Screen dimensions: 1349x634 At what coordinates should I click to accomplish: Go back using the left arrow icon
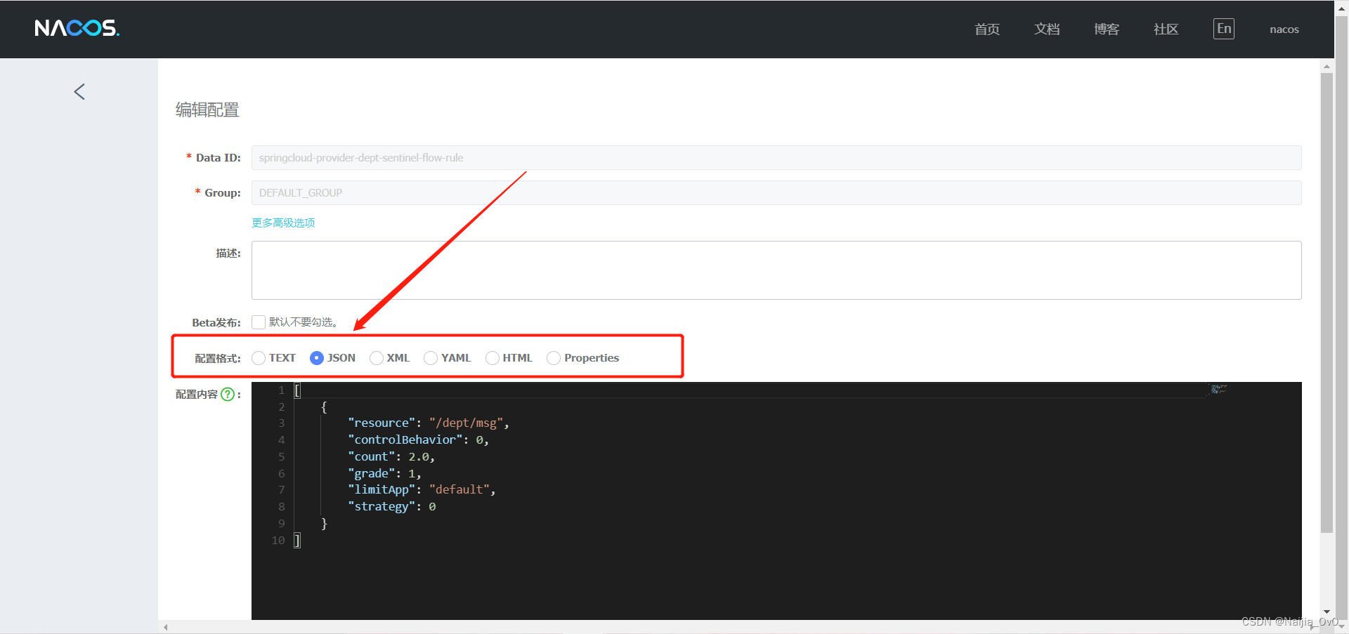79,92
